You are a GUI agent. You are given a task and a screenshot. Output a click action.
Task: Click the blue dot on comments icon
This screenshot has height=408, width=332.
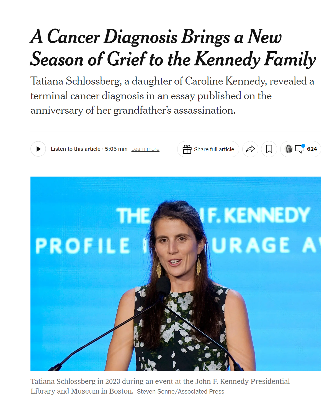[x=303, y=146]
